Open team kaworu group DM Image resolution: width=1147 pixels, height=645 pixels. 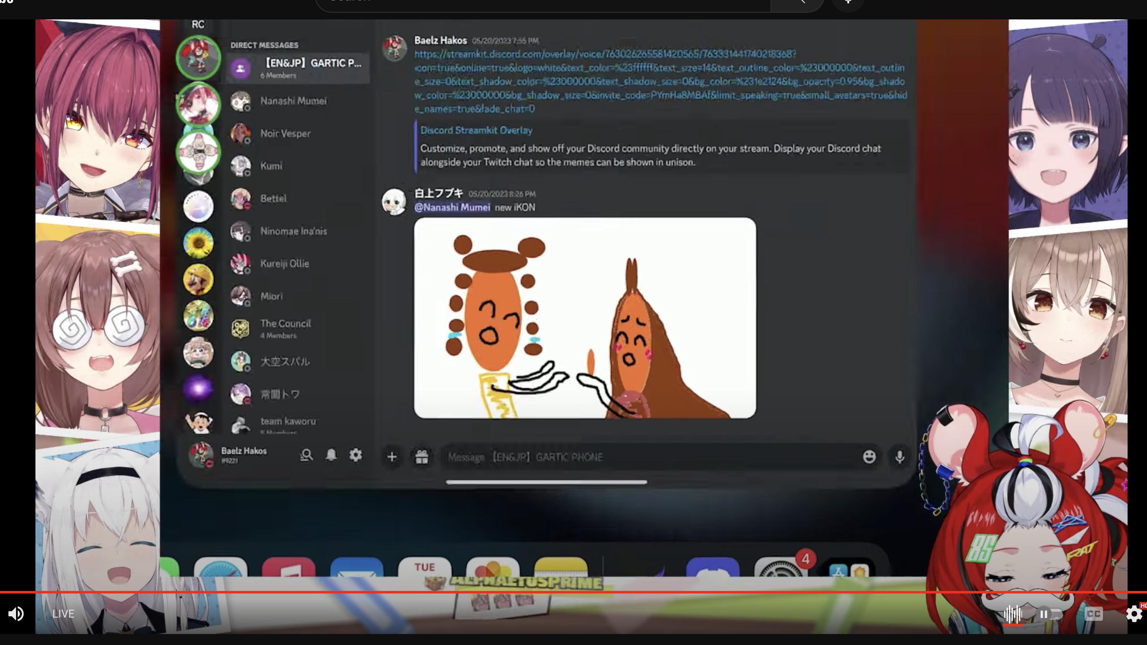(298, 424)
